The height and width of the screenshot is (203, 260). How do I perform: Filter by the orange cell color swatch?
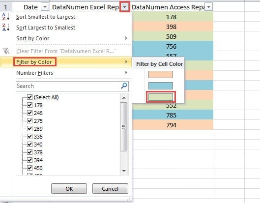pyautogui.click(x=161, y=74)
